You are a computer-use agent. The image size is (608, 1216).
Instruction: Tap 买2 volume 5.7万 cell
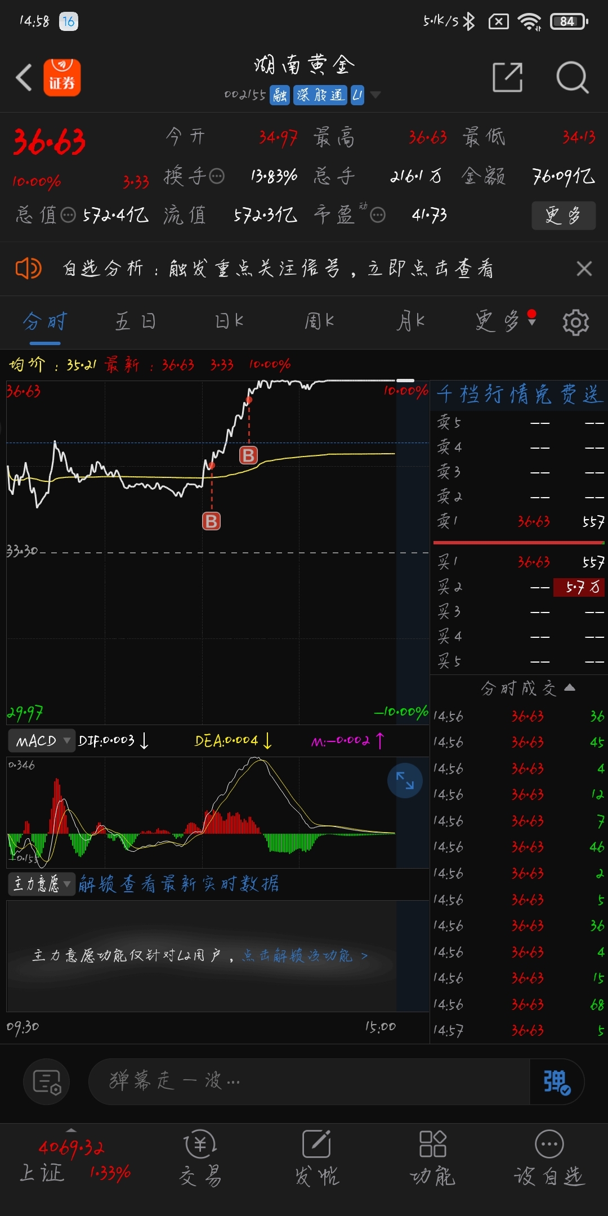coord(579,587)
